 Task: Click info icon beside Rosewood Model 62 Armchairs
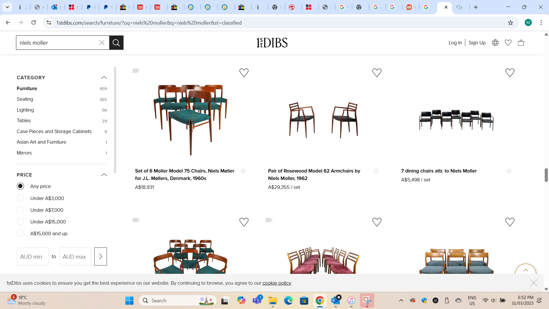point(376,171)
